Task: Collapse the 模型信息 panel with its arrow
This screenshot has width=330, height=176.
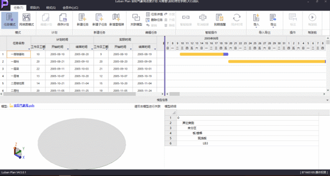Action: 327,100
